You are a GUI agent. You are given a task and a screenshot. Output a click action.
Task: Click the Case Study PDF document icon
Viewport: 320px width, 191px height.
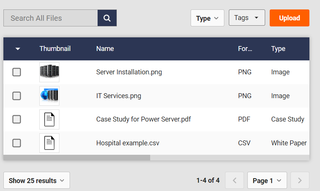(x=49, y=120)
